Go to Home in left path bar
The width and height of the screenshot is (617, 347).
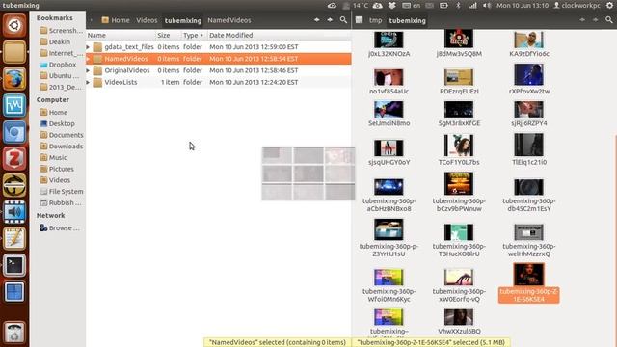(116, 20)
